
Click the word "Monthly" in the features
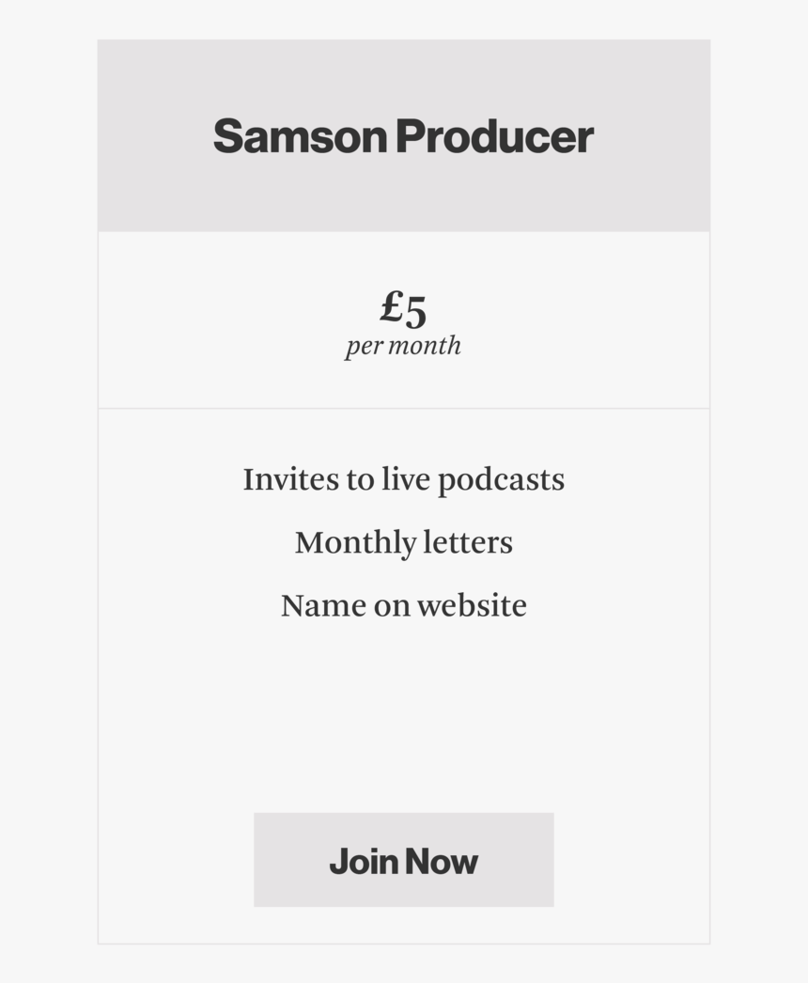355,543
